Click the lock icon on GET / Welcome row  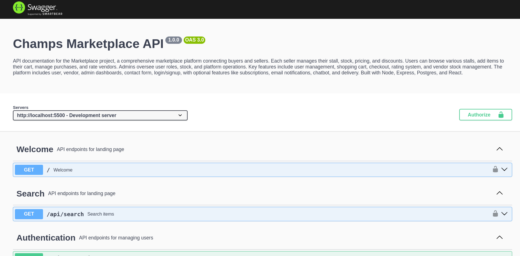[x=495, y=169]
